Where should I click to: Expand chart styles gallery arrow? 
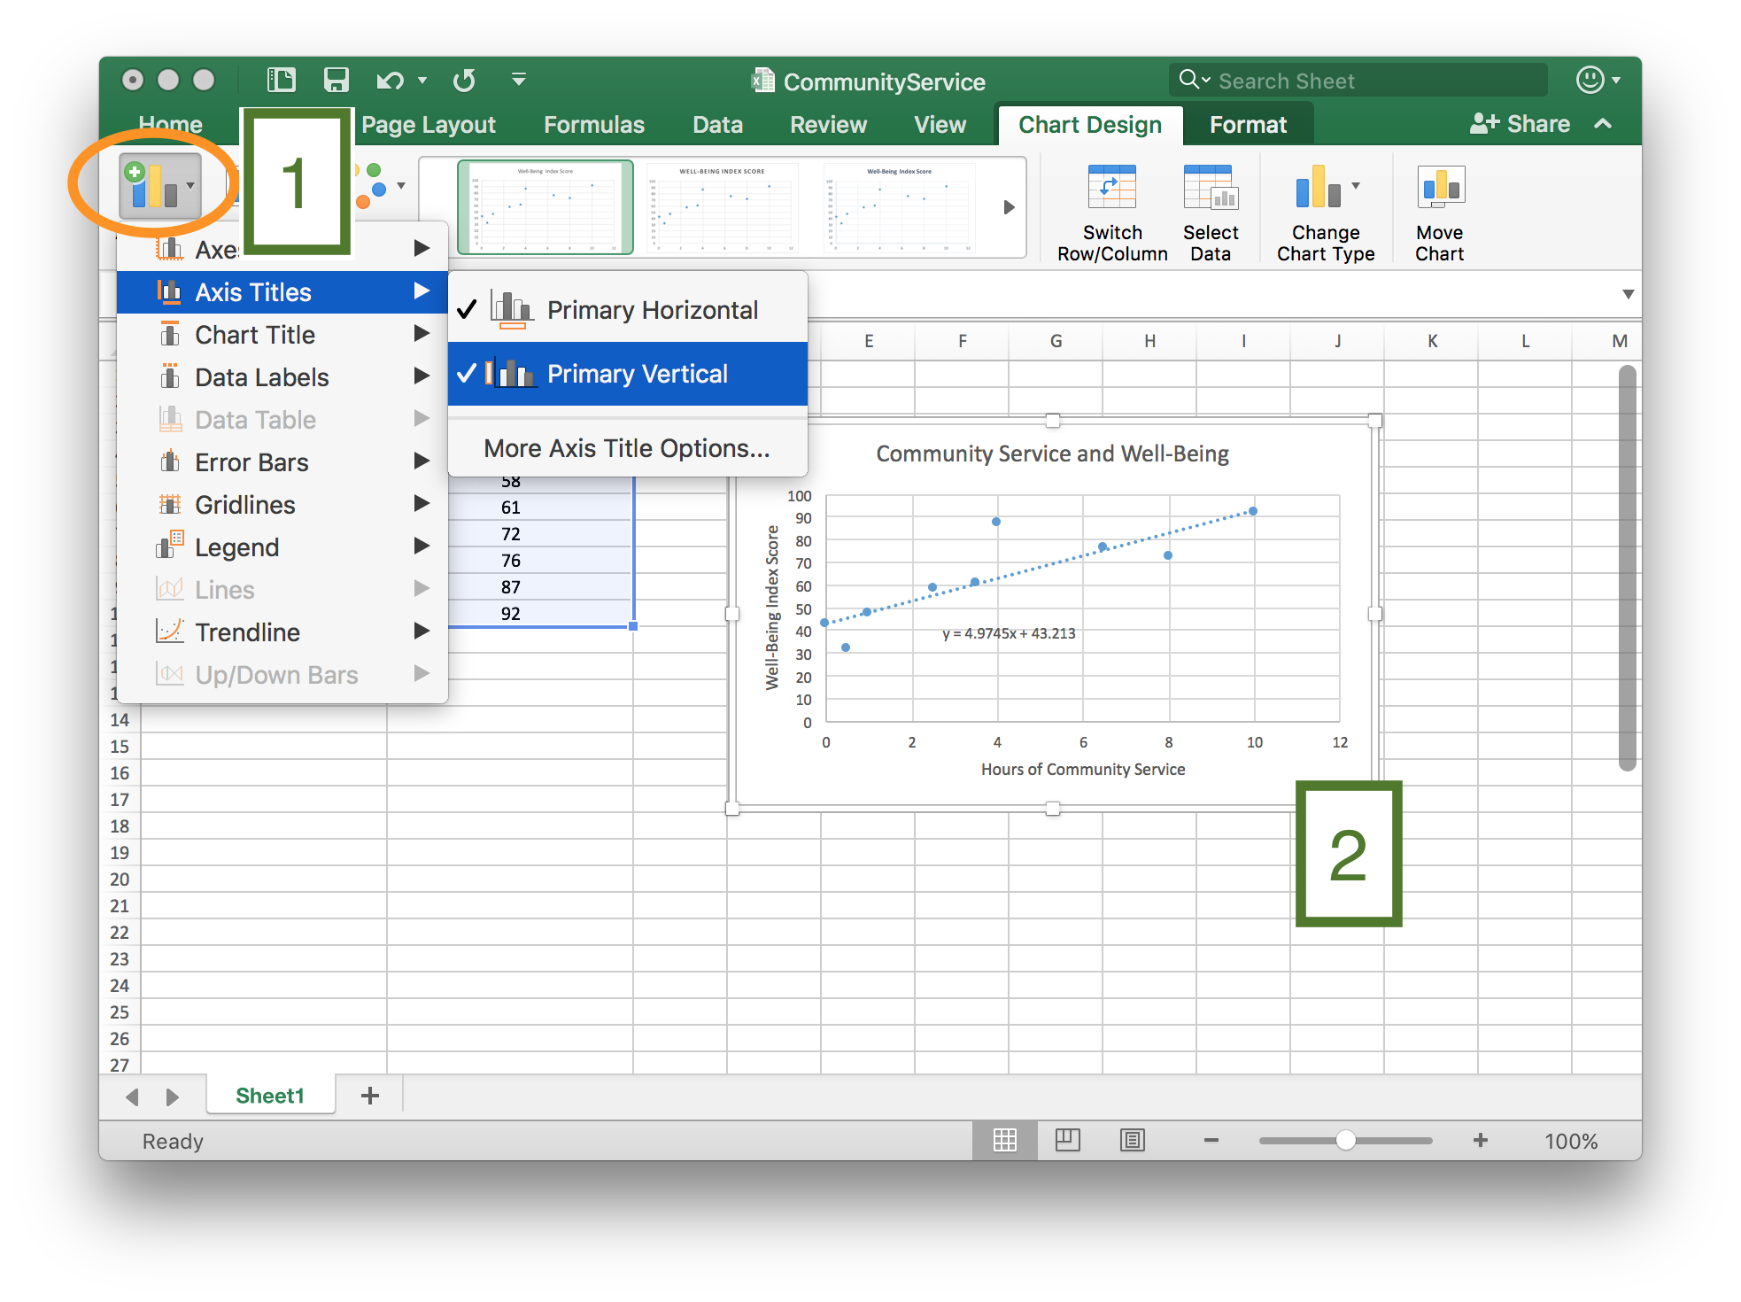click(1008, 207)
